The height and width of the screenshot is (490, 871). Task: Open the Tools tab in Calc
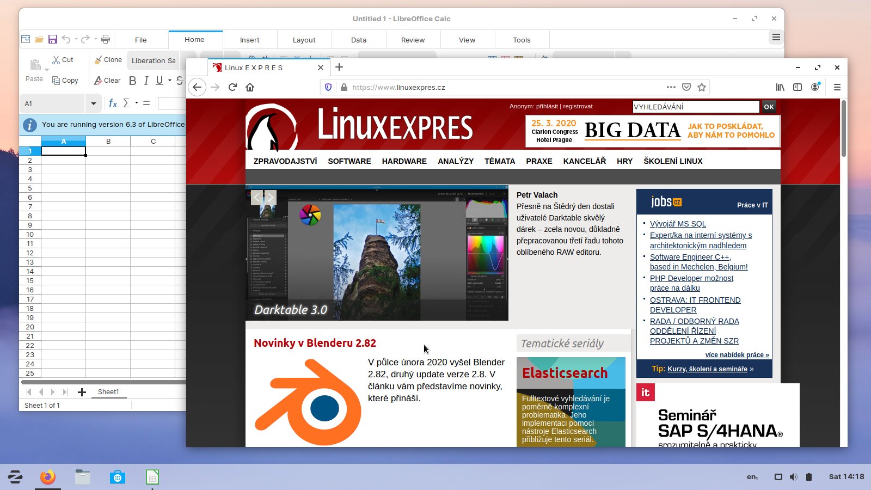pos(522,40)
